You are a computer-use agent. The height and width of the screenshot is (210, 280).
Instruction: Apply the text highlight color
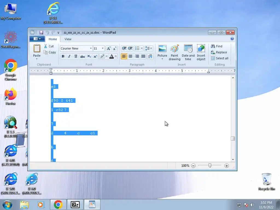point(102,56)
